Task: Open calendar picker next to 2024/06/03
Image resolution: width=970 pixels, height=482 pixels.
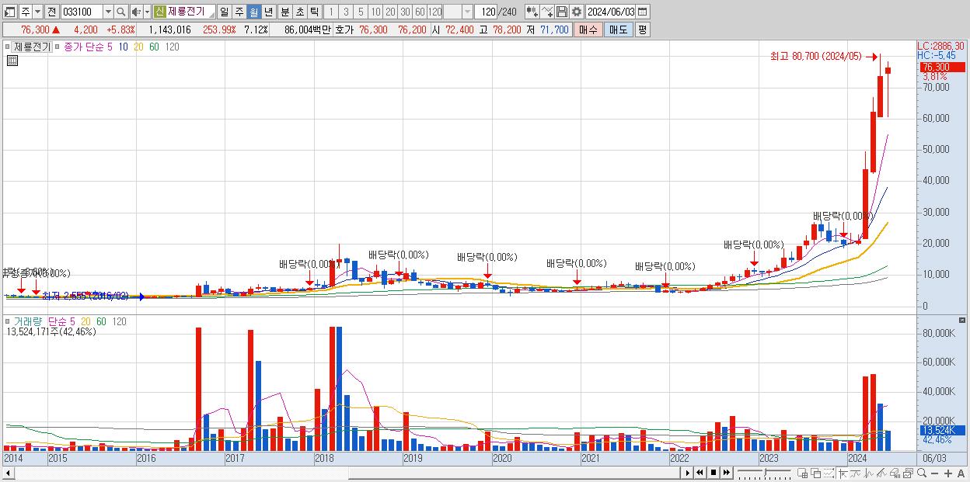Action: (643, 12)
